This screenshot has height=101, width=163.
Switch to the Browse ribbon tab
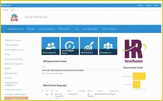[5, 10]
